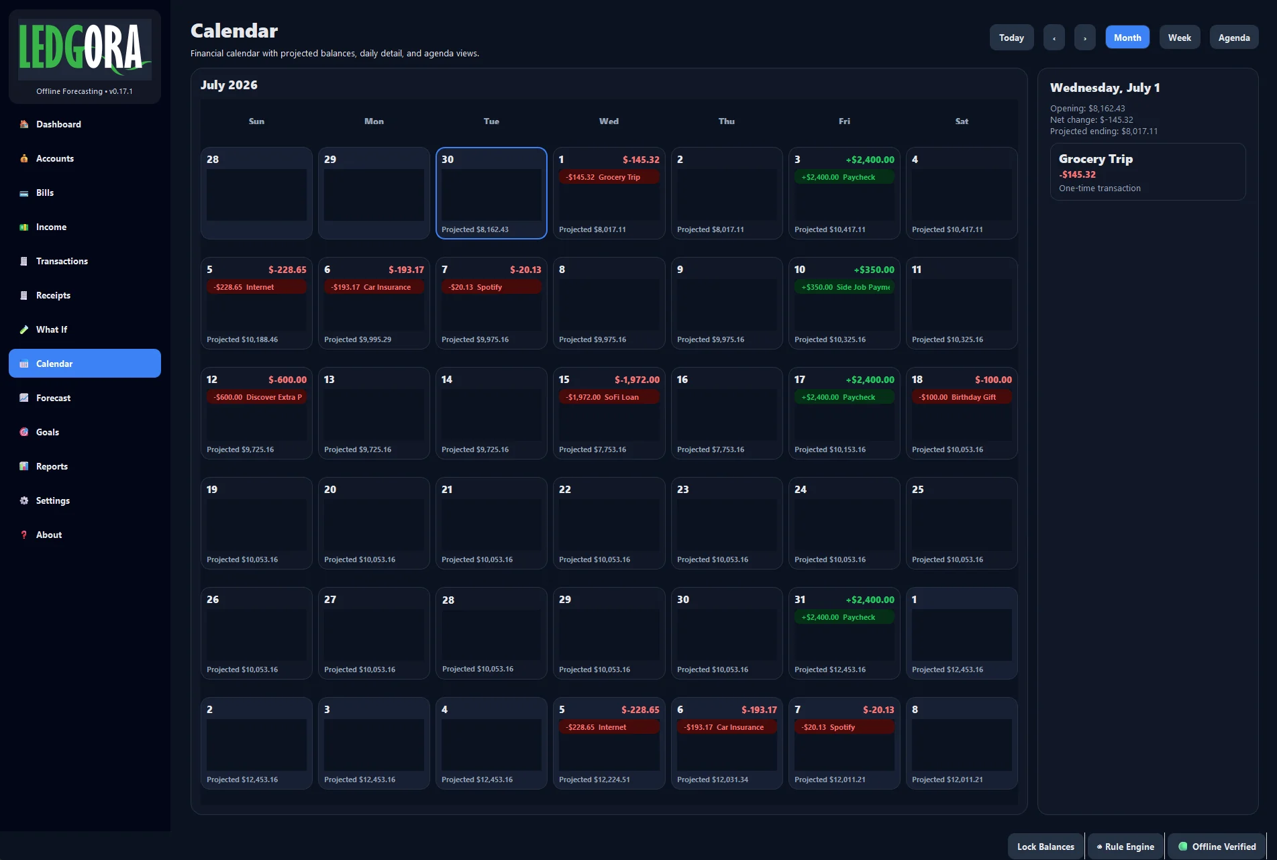Click "Projected $7,753.16" on July 15

coord(593,449)
